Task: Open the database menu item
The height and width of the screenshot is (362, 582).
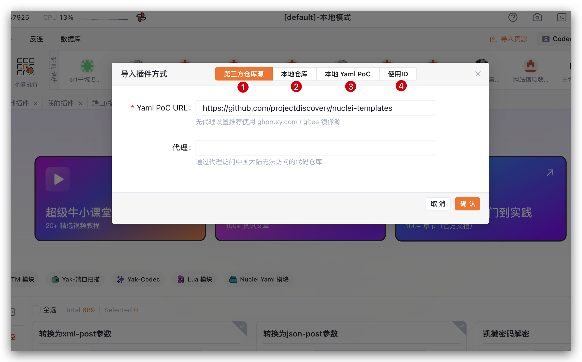Action: pyautogui.click(x=70, y=39)
